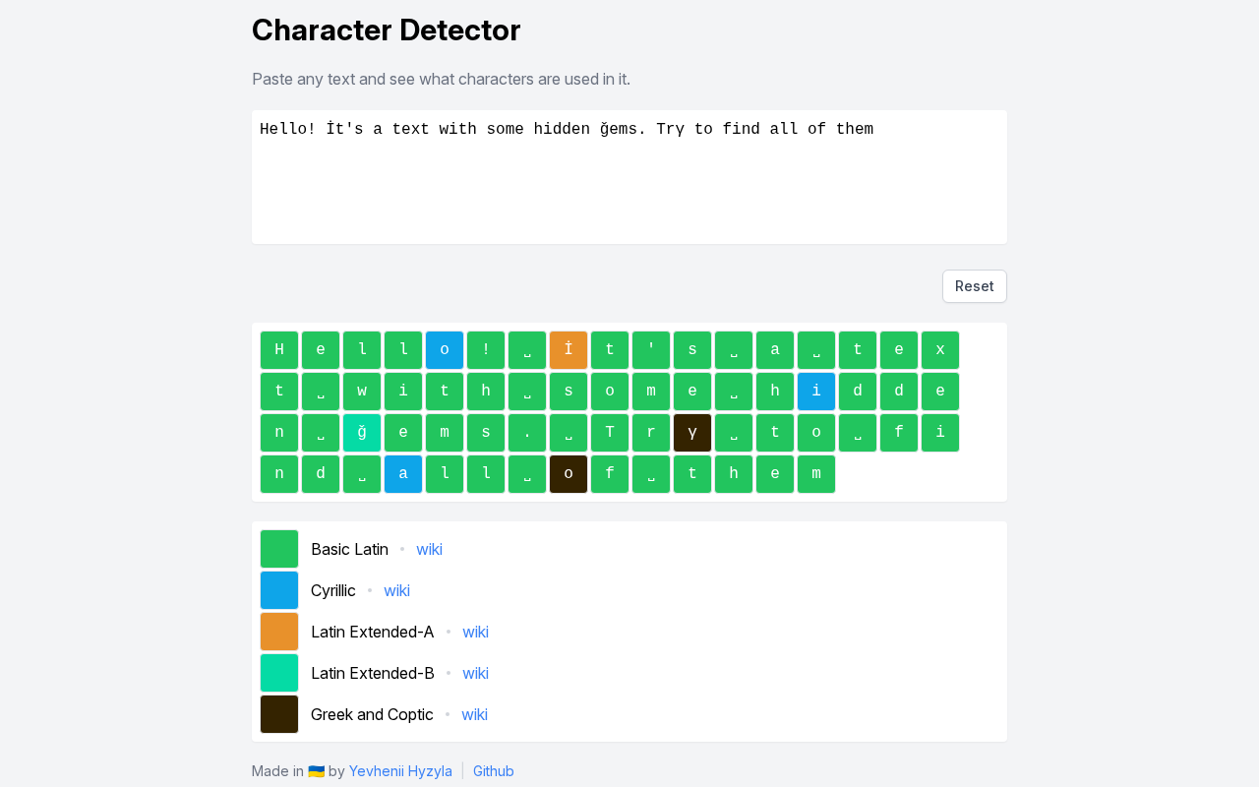This screenshot has height=787, width=1259.
Task: Open the Greek and Coptic wiki link
Action: point(474,714)
